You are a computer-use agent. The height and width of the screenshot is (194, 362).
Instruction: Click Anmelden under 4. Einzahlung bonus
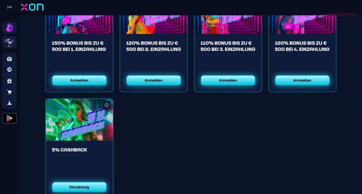point(302,80)
